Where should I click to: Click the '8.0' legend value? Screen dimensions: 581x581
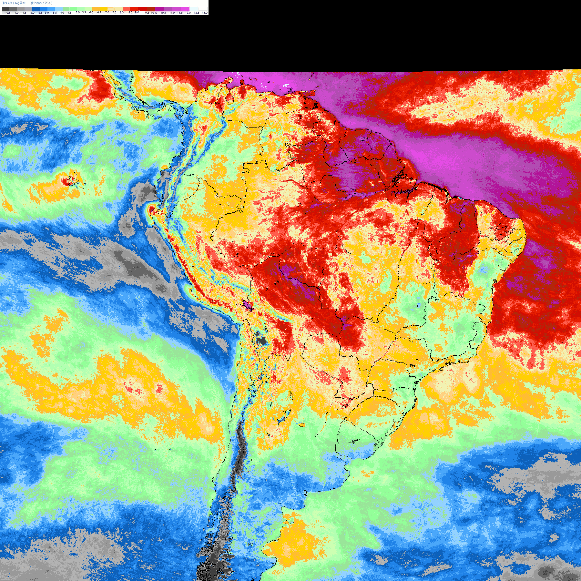[x=121, y=12]
